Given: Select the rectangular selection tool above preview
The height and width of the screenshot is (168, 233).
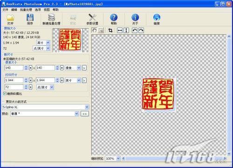Looking at the screenshot, I should [x=101, y=30].
